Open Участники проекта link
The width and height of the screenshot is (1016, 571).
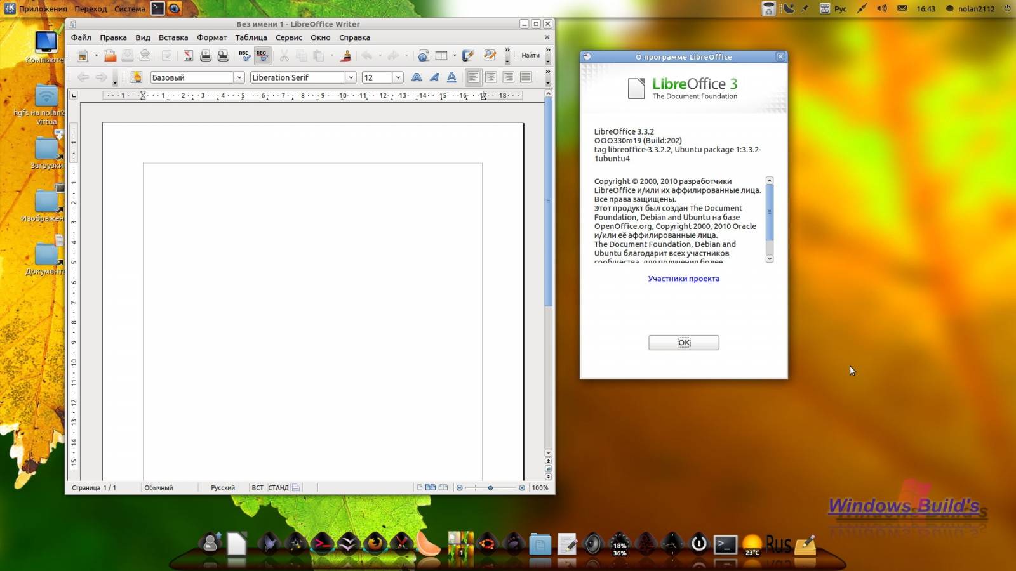pos(684,279)
